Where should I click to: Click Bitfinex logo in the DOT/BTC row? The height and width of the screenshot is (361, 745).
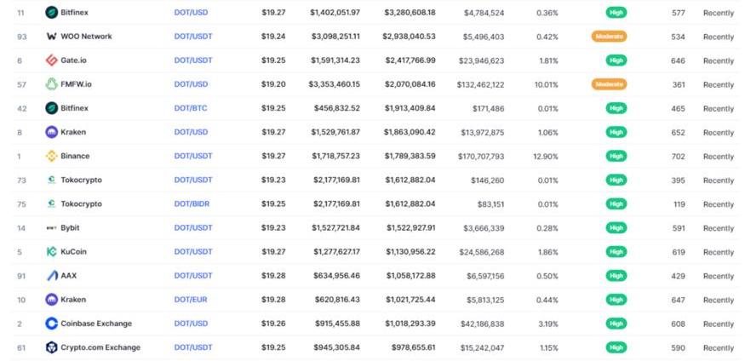click(52, 108)
